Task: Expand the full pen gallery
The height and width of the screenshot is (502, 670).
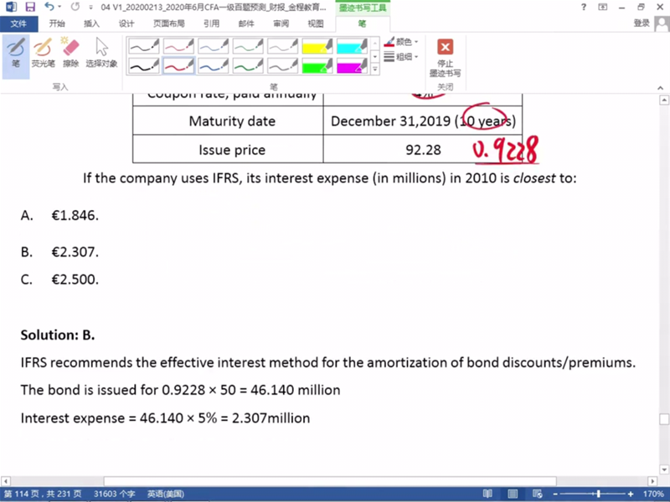Action: point(374,69)
